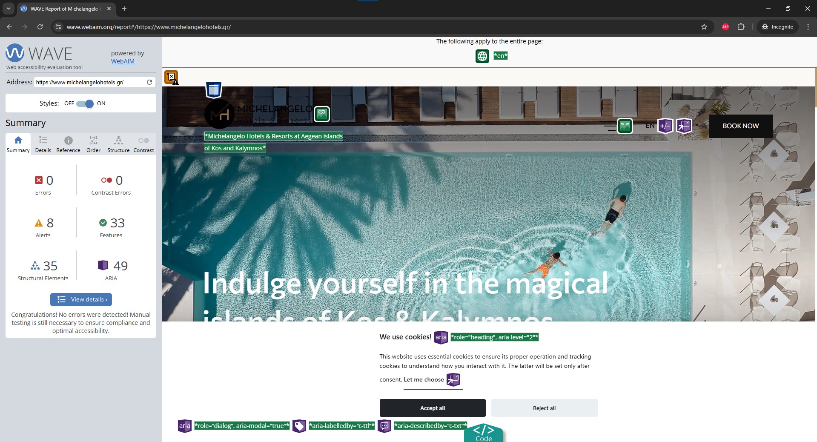Click the aria-describedby speech icon
Viewport: 817px width, 442px height.
384,425
